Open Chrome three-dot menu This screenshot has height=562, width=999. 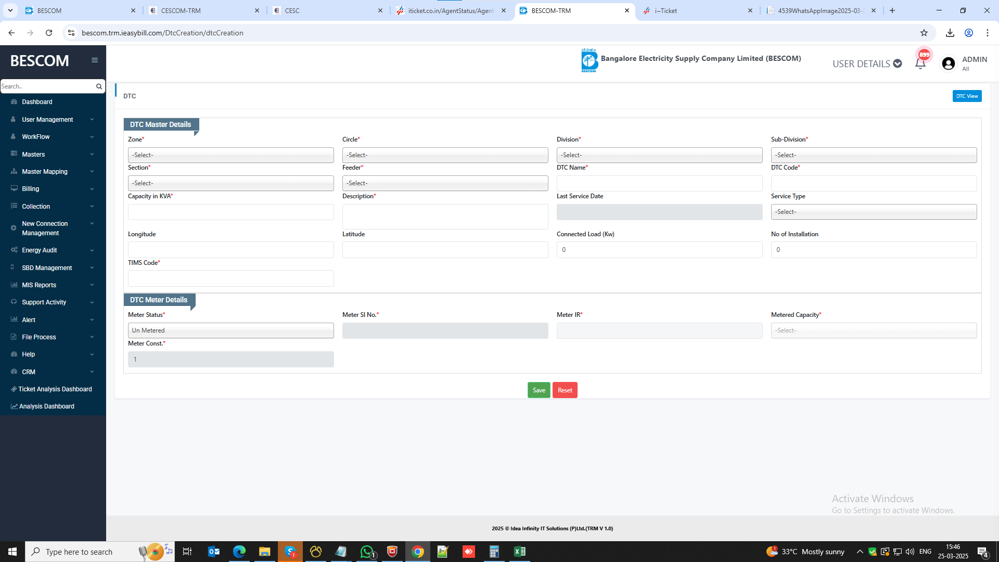pyautogui.click(x=988, y=33)
